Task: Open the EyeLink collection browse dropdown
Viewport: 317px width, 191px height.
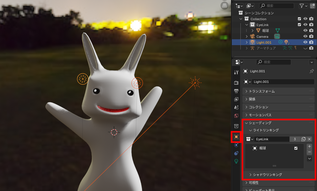Action: [x=250, y=139]
